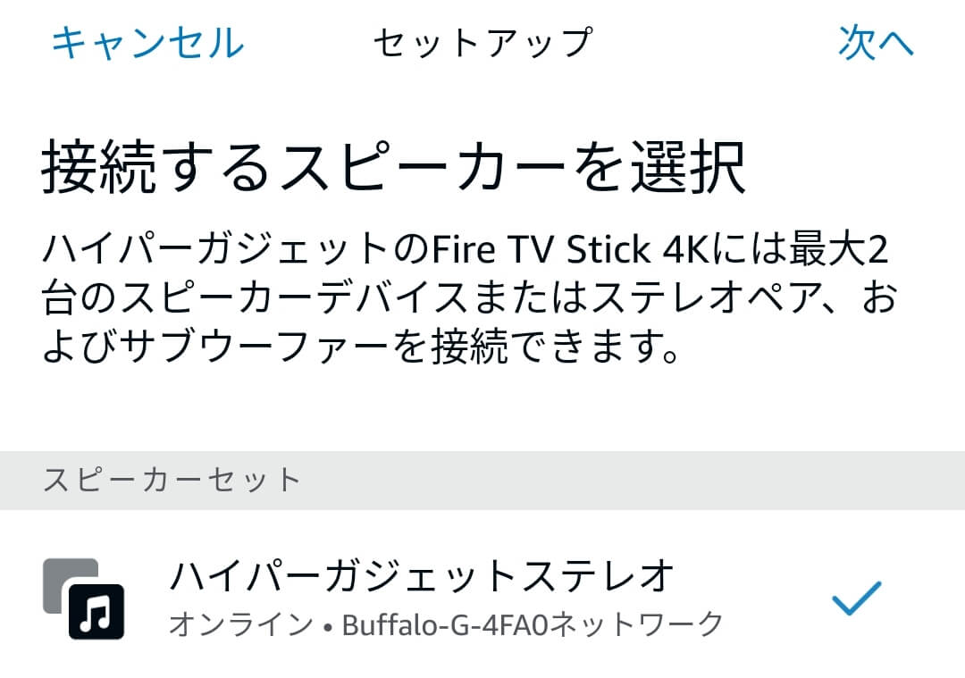Uncheck the ハイパーガジェットステレオ checkmark

coord(857,598)
